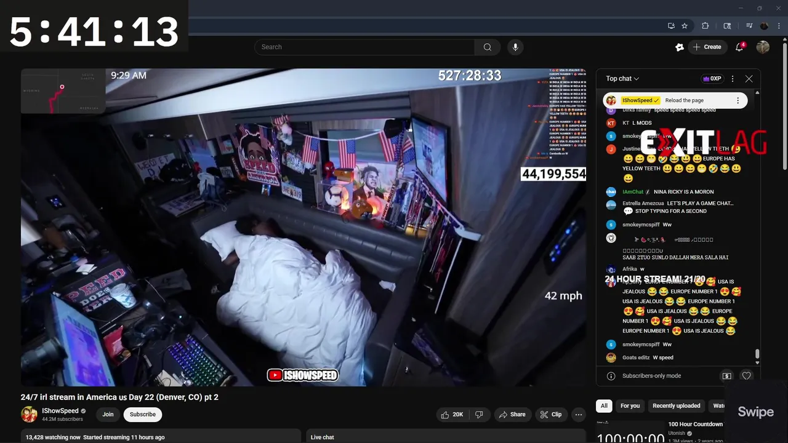Click the 44.2M subscribers count text
Image resolution: width=788 pixels, height=443 pixels.
[x=62, y=420]
